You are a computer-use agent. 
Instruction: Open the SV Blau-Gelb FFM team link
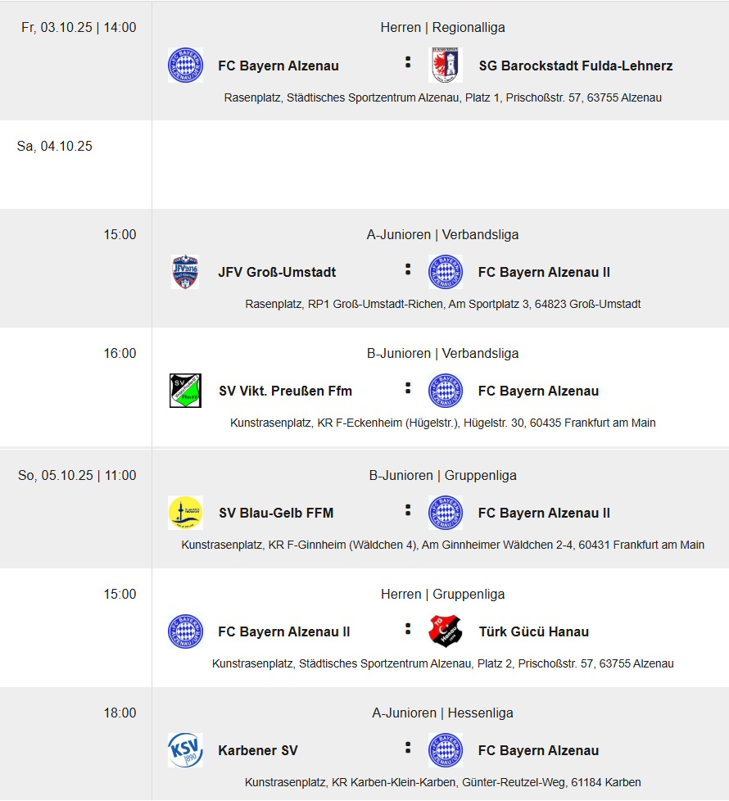tap(276, 513)
